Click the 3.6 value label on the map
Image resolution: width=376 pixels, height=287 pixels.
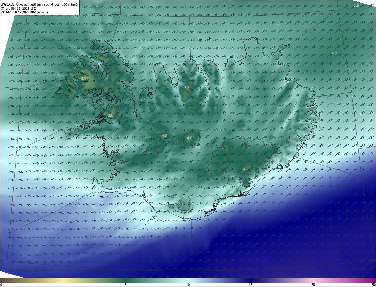pos(110,115)
